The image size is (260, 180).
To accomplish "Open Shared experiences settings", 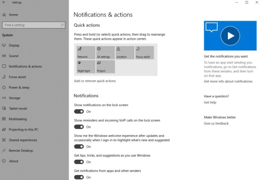I will (23, 140).
